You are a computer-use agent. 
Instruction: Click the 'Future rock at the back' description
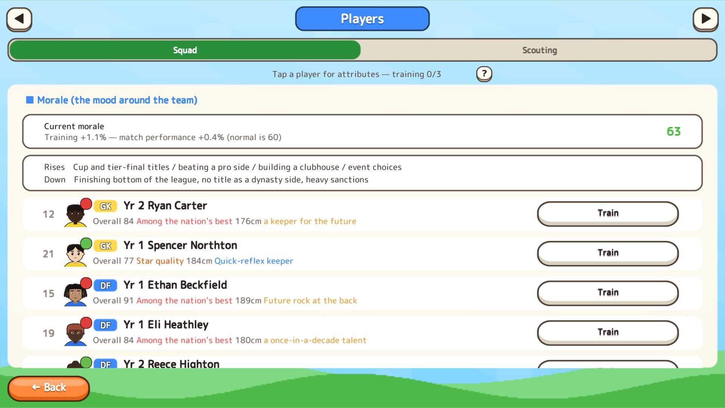click(310, 301)
